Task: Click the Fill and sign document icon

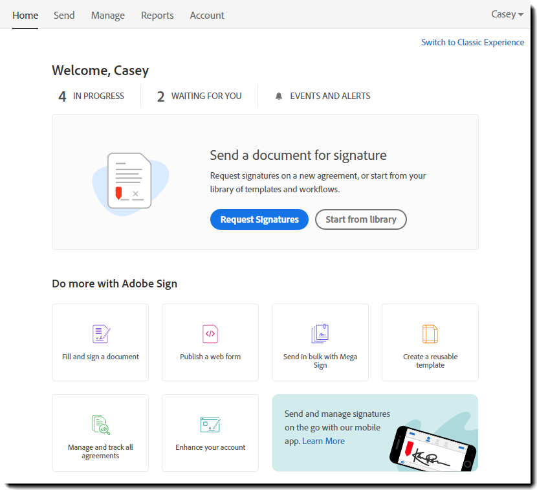Action: click(x=102, y=334)
